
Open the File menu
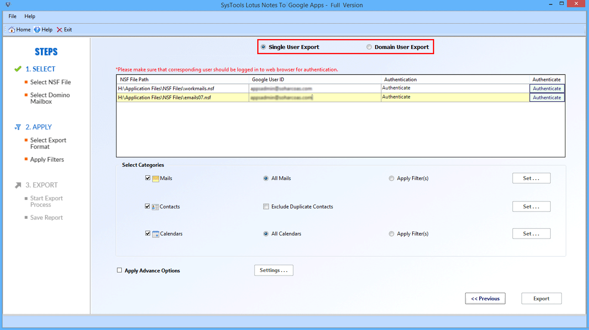12,16
